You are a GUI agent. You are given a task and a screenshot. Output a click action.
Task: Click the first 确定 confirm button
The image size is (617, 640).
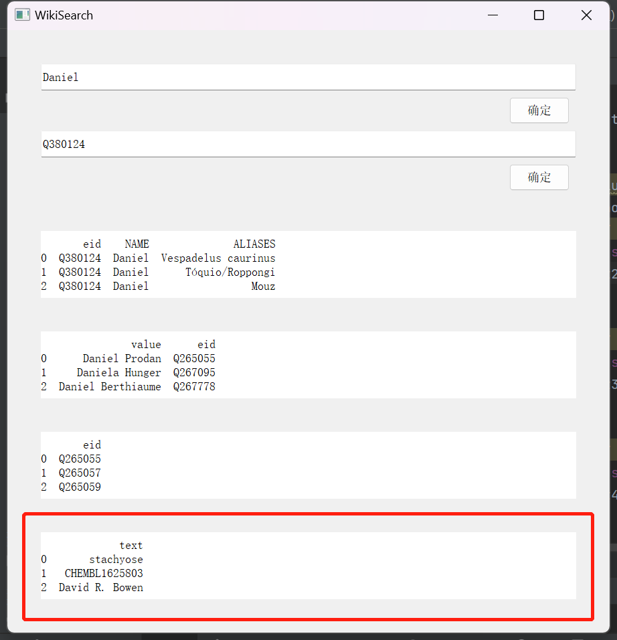pyautogui.click(x=539, y=110)
